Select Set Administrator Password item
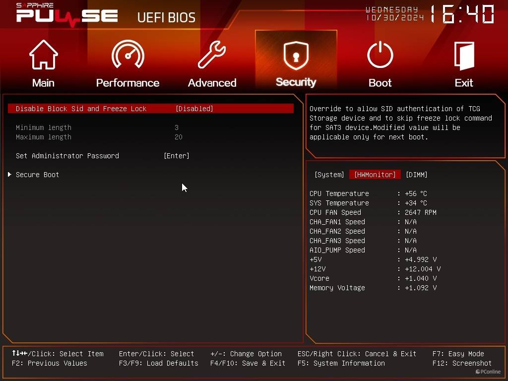The width and height of the screenshot is (508, 381). point(67,156)
